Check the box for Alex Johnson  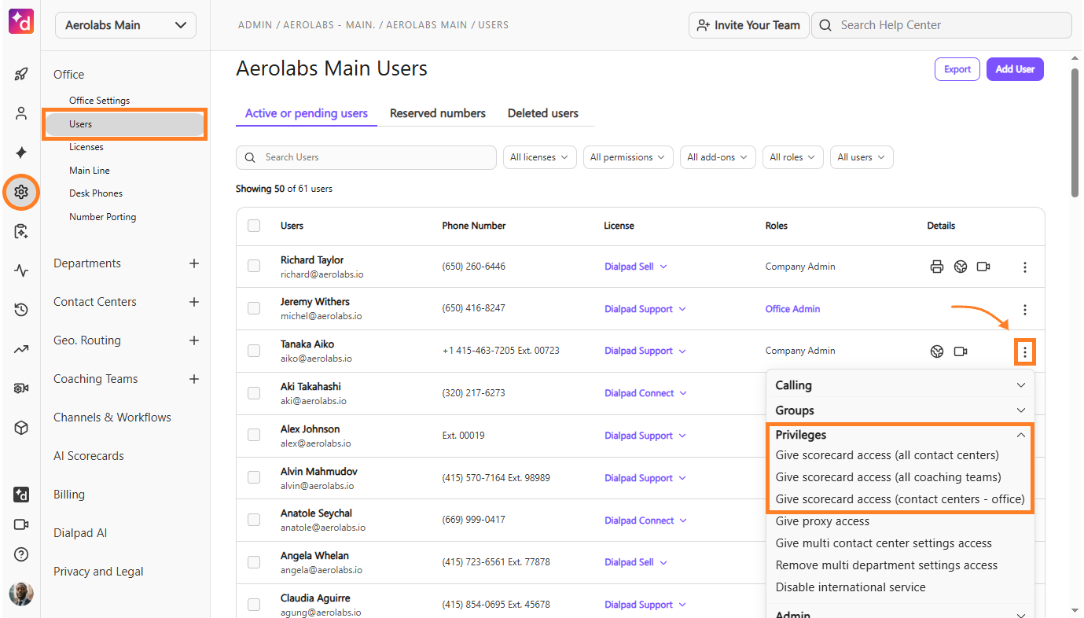coord(254,435)
